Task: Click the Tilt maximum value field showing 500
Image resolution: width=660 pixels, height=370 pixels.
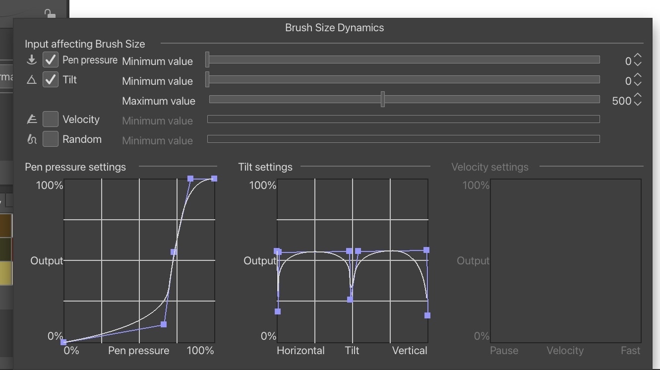Action: point(622,101)
